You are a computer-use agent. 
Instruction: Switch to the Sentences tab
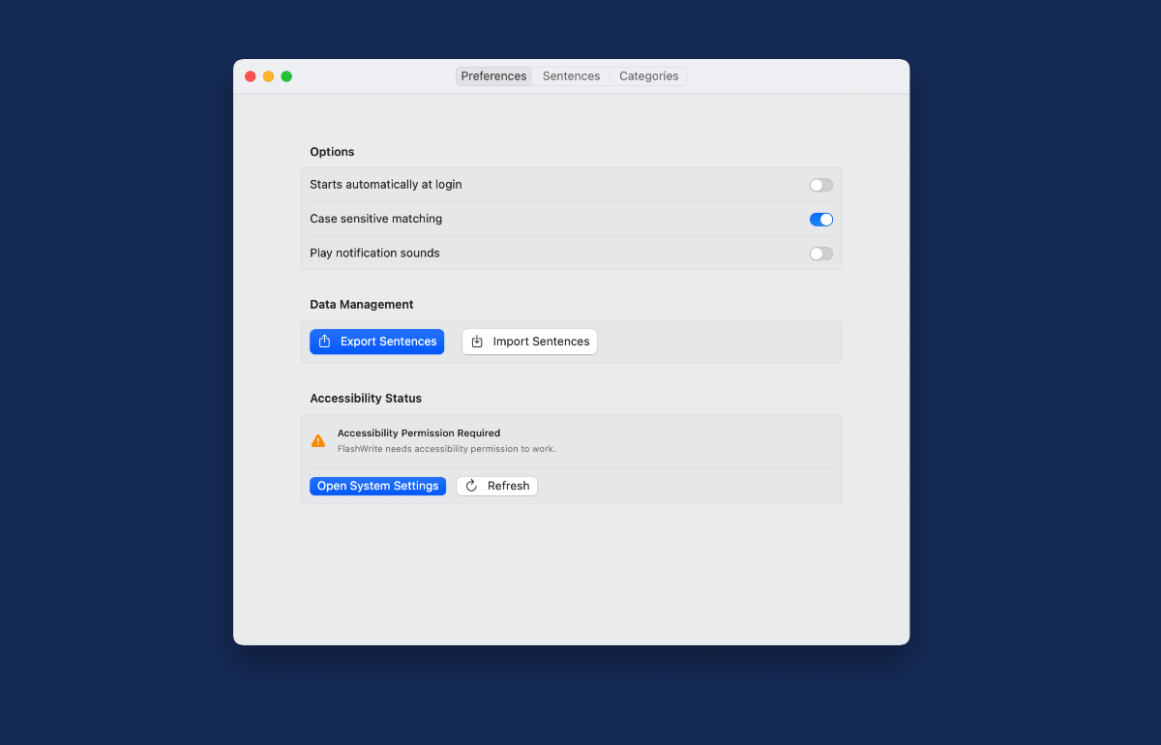click(571, 76)
